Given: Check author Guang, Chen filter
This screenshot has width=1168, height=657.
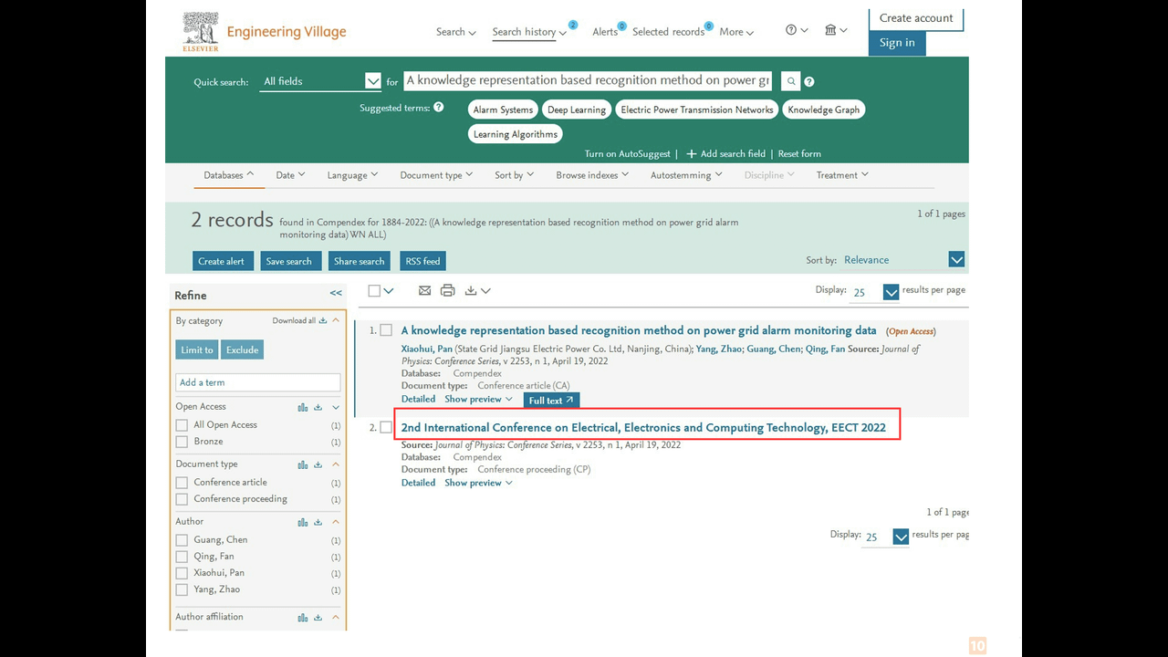Looking at the screenshot, I should (x=182, y=540).
